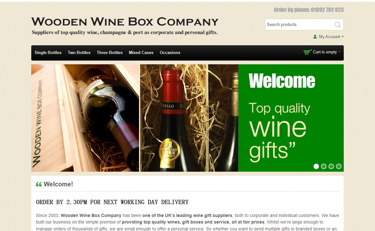Select the third slideshow dot
Image resolution: width=375 pixels, height=231 pixels.
pyautogui.click(x=331, y=166)
